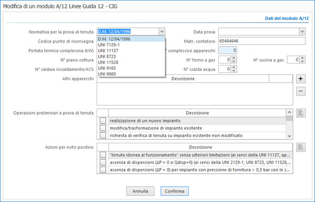
Task: Check 'realizzazione di un nuovo impianto'
Action: click(x=103, y=121)
